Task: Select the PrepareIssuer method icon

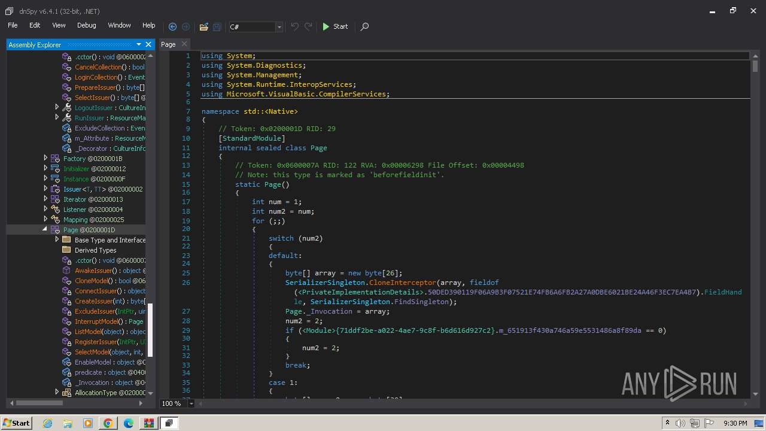Action: point(67,87)
